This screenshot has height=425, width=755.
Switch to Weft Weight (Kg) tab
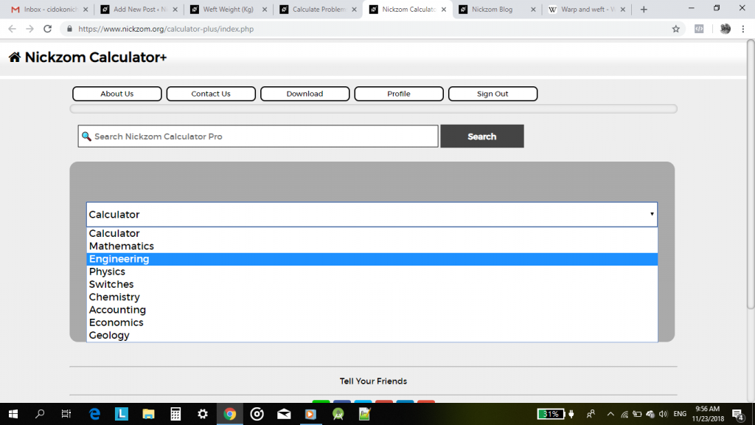pyautogui.click(x=228, y=9)
